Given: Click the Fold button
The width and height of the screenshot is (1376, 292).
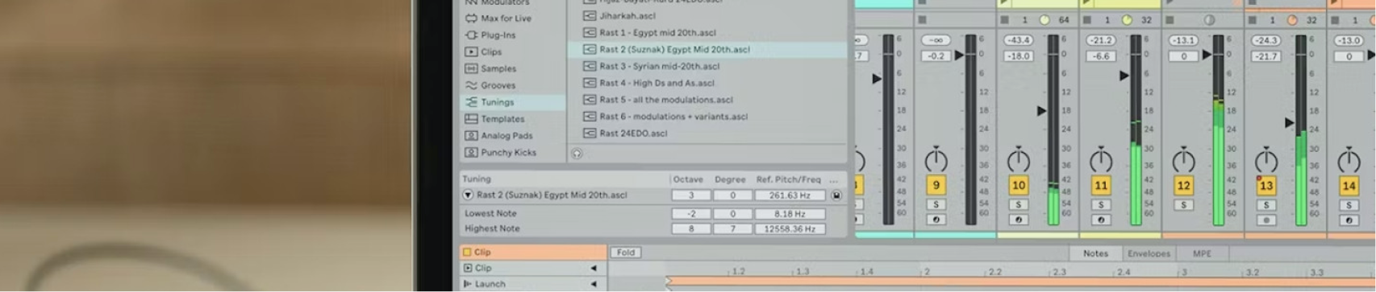Looking at the screenshot, I should 626,253.
